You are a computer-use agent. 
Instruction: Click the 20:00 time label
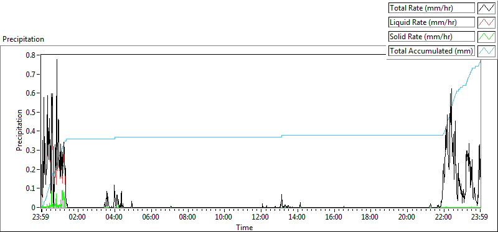(407, 218)
